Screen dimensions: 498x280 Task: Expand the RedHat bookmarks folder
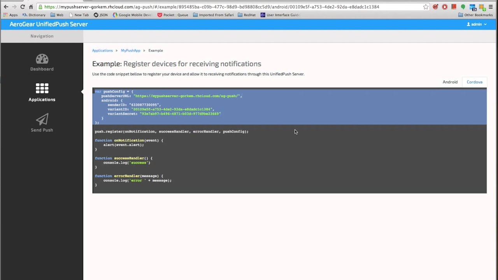click(247, 15)
